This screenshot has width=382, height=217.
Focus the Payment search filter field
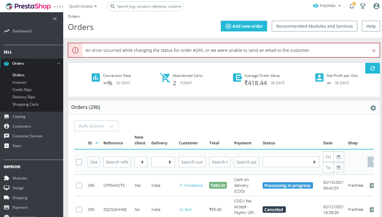point(246,162)
